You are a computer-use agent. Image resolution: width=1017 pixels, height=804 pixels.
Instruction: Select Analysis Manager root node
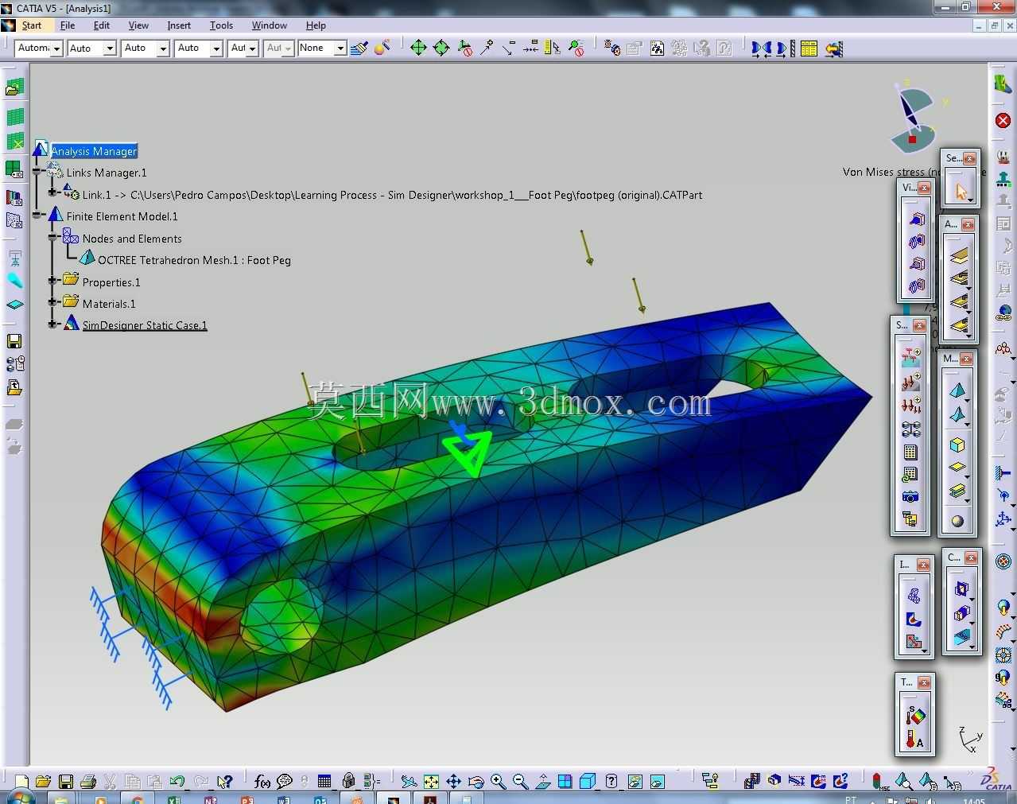click(94, 151)
